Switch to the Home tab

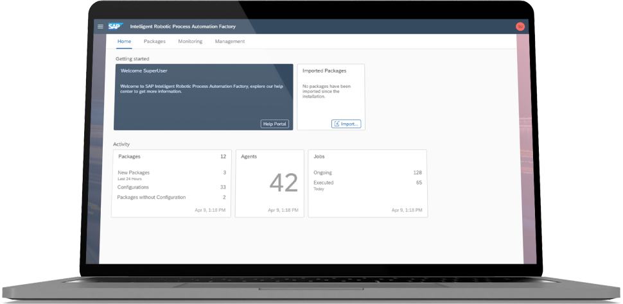[x=125, y=41]
